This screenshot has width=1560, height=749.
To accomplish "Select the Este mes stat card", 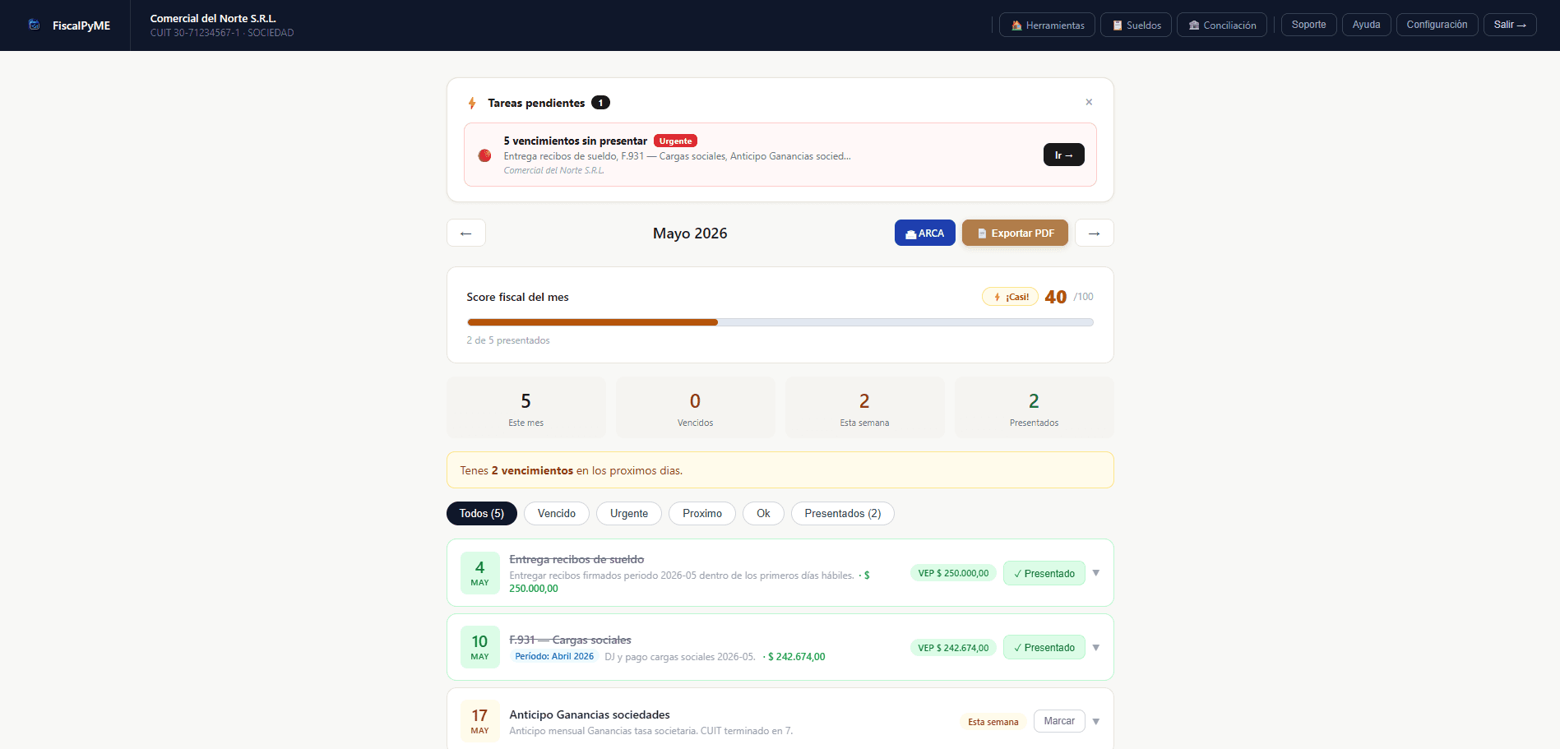I will [x=526, y=408].
